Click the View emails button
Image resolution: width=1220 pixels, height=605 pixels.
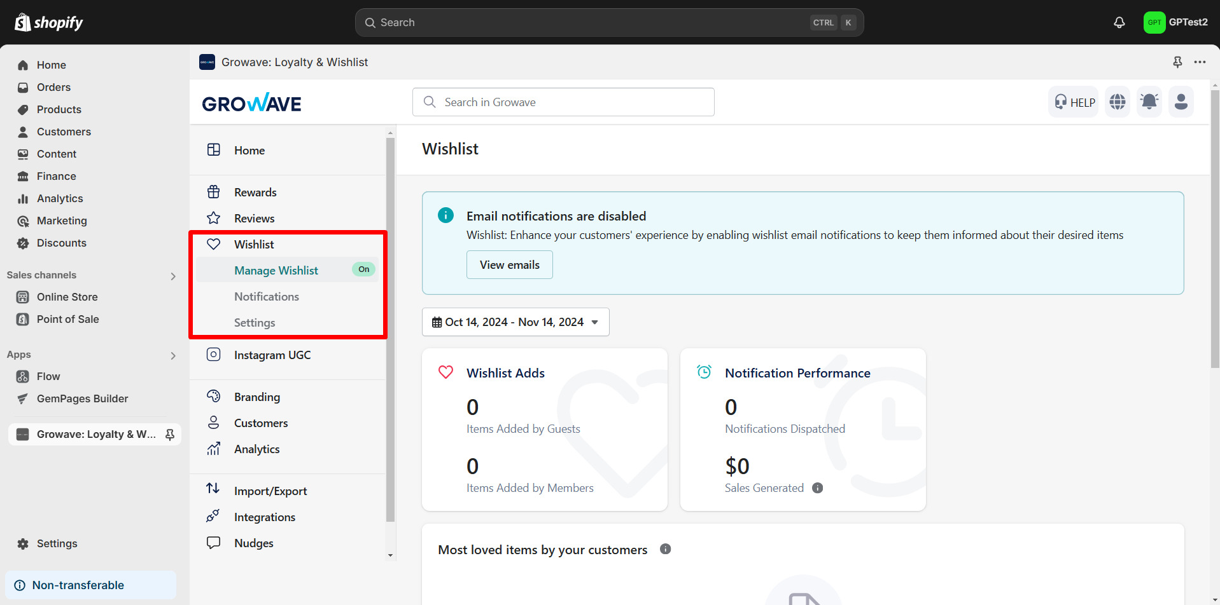tap(509, 265)
